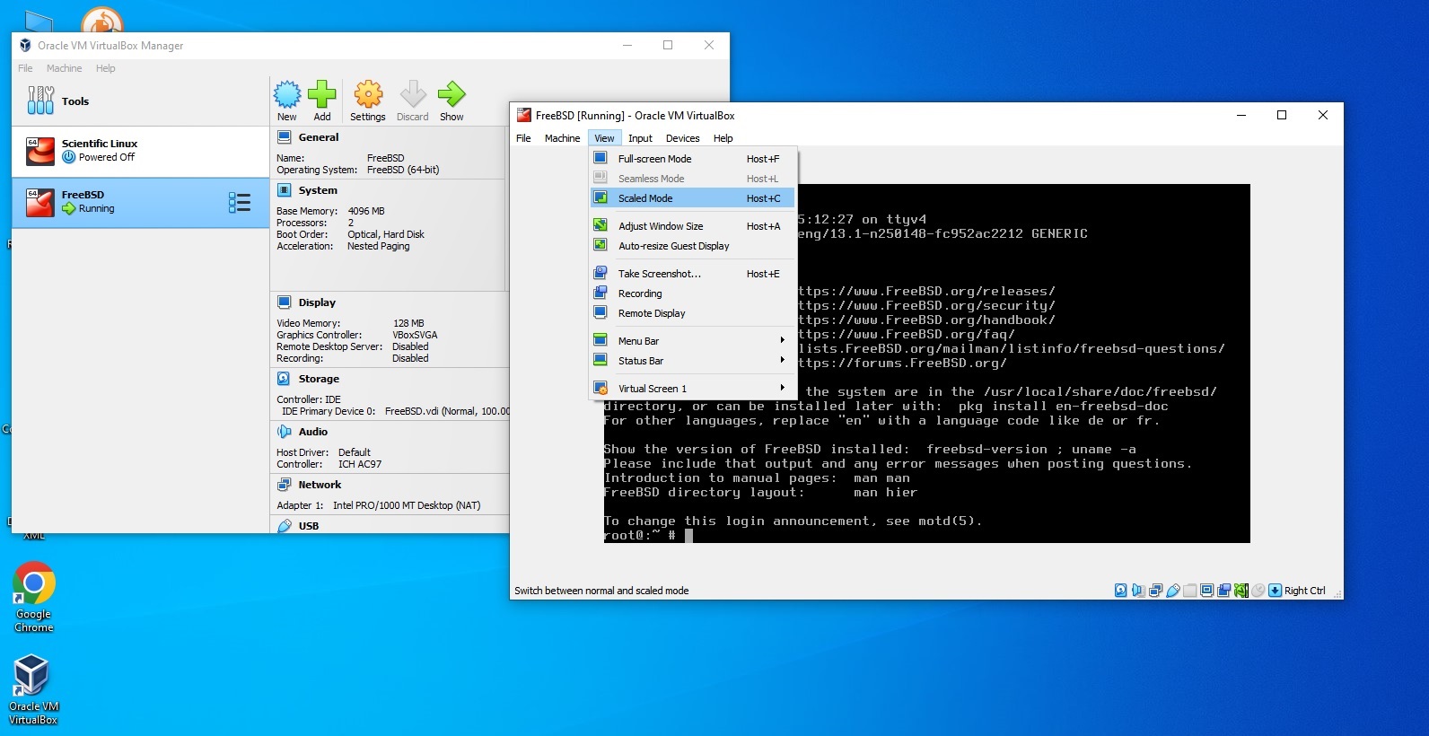The width and height of the screenshot is (1429, 736).
Task: Click the New virtual machine icon
Action: coord(287,96)
